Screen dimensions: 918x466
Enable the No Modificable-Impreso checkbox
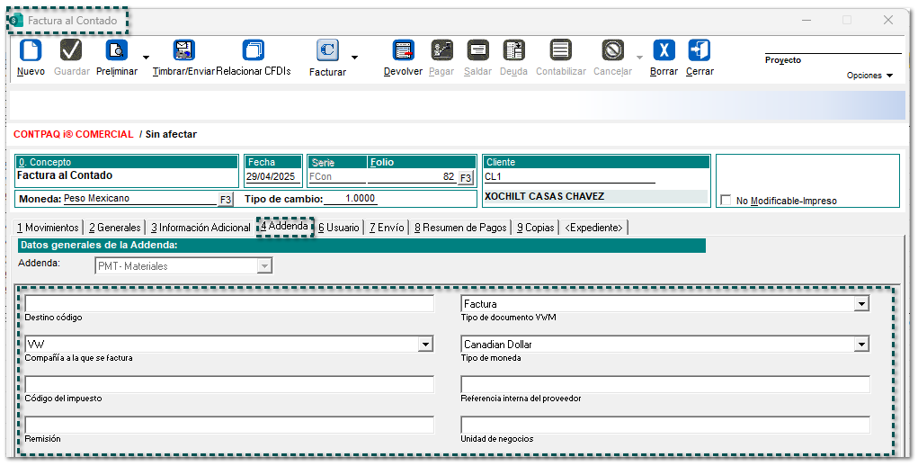[726, 201]
